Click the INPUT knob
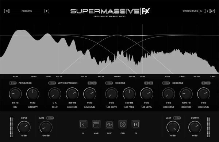Viewport: 219px width, 142px height. 24,127
